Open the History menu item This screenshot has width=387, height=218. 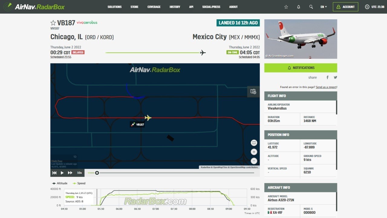175,7
